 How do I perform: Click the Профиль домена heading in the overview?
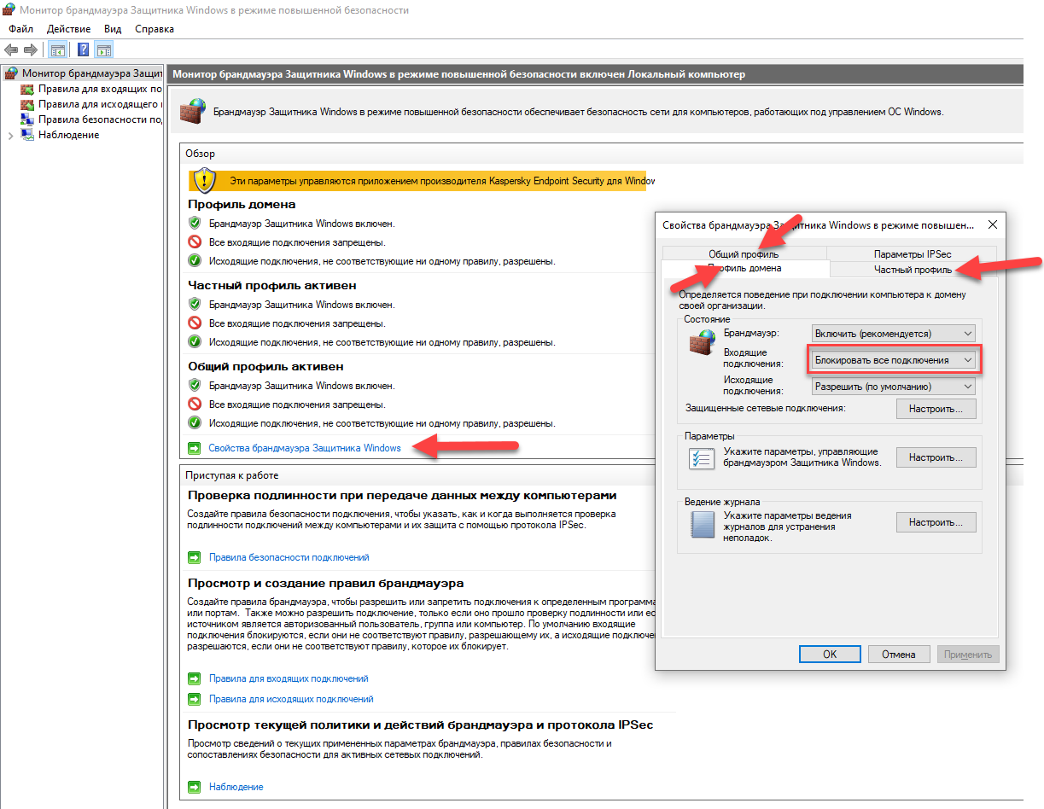pyautogui.click(x=242, y=205)
